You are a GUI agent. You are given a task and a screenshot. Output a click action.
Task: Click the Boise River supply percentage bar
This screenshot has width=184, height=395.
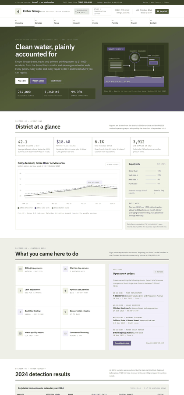(151, 171)
